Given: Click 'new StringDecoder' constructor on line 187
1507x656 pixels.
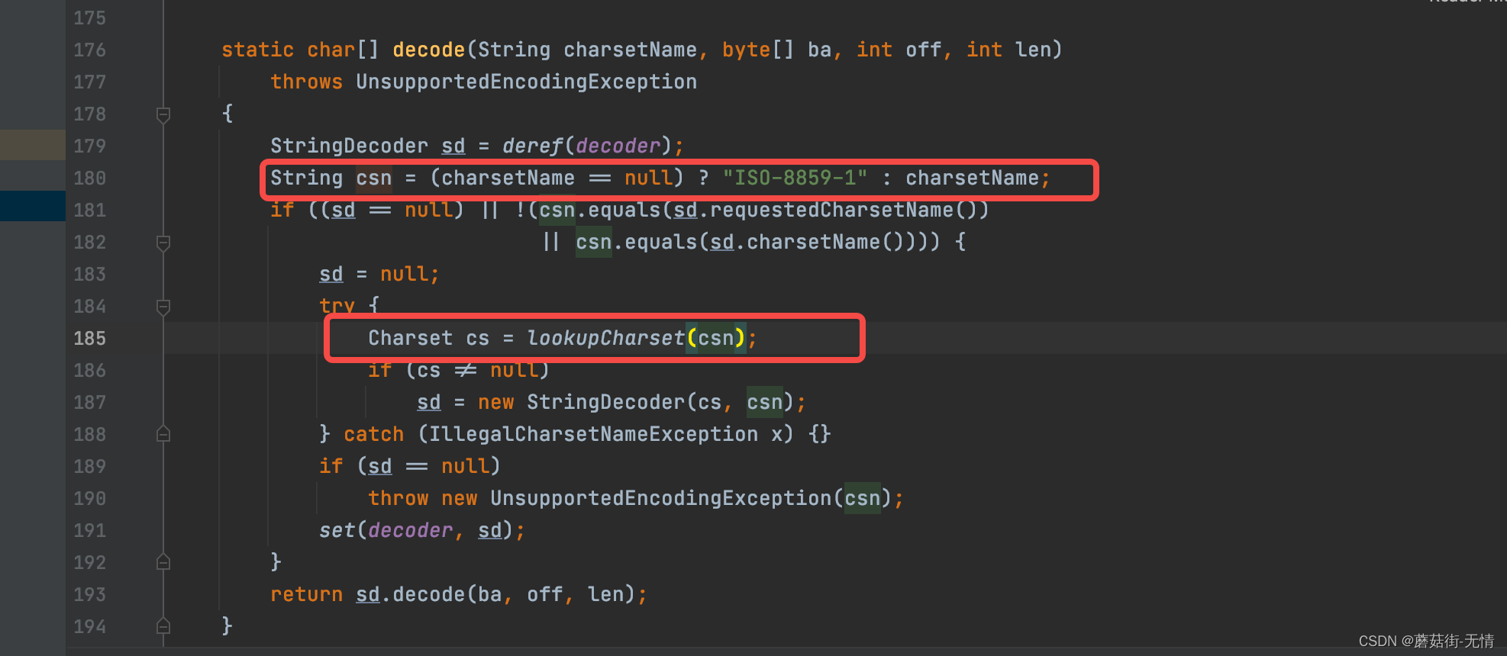Looking at the screenshot, I should coord(581,403).
